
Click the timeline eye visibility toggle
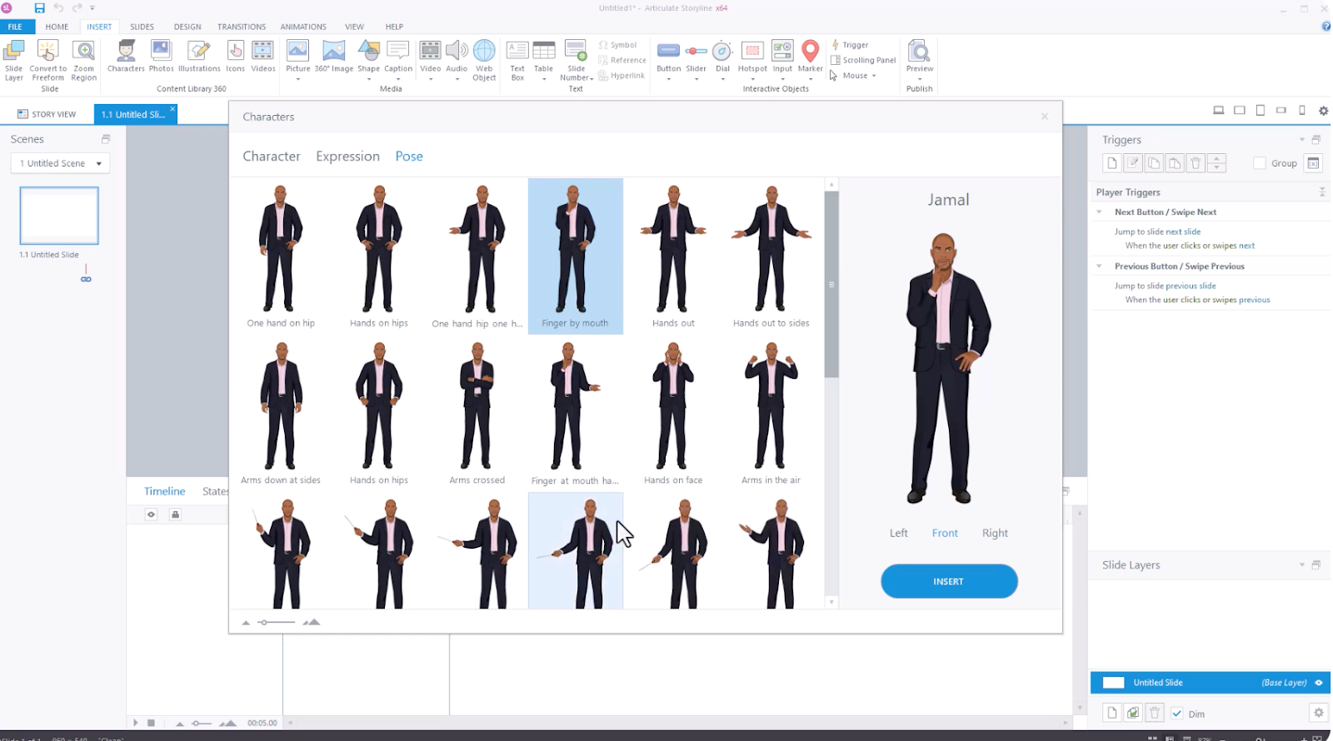click(151, 515)
